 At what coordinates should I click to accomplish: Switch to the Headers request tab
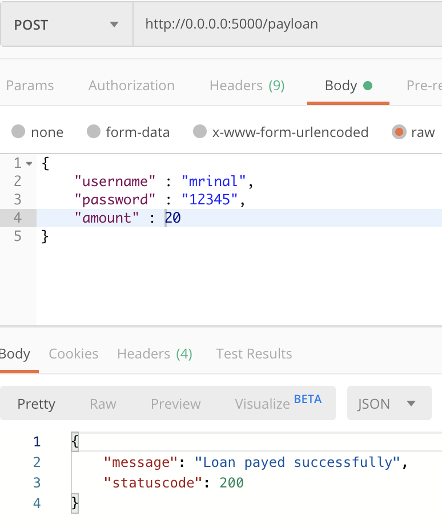(247, 85)
